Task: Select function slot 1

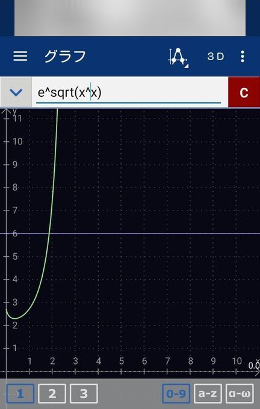Action: (20, 393)
